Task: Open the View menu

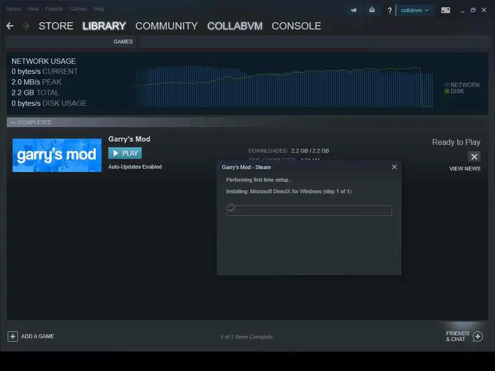Action: (33, 9)
